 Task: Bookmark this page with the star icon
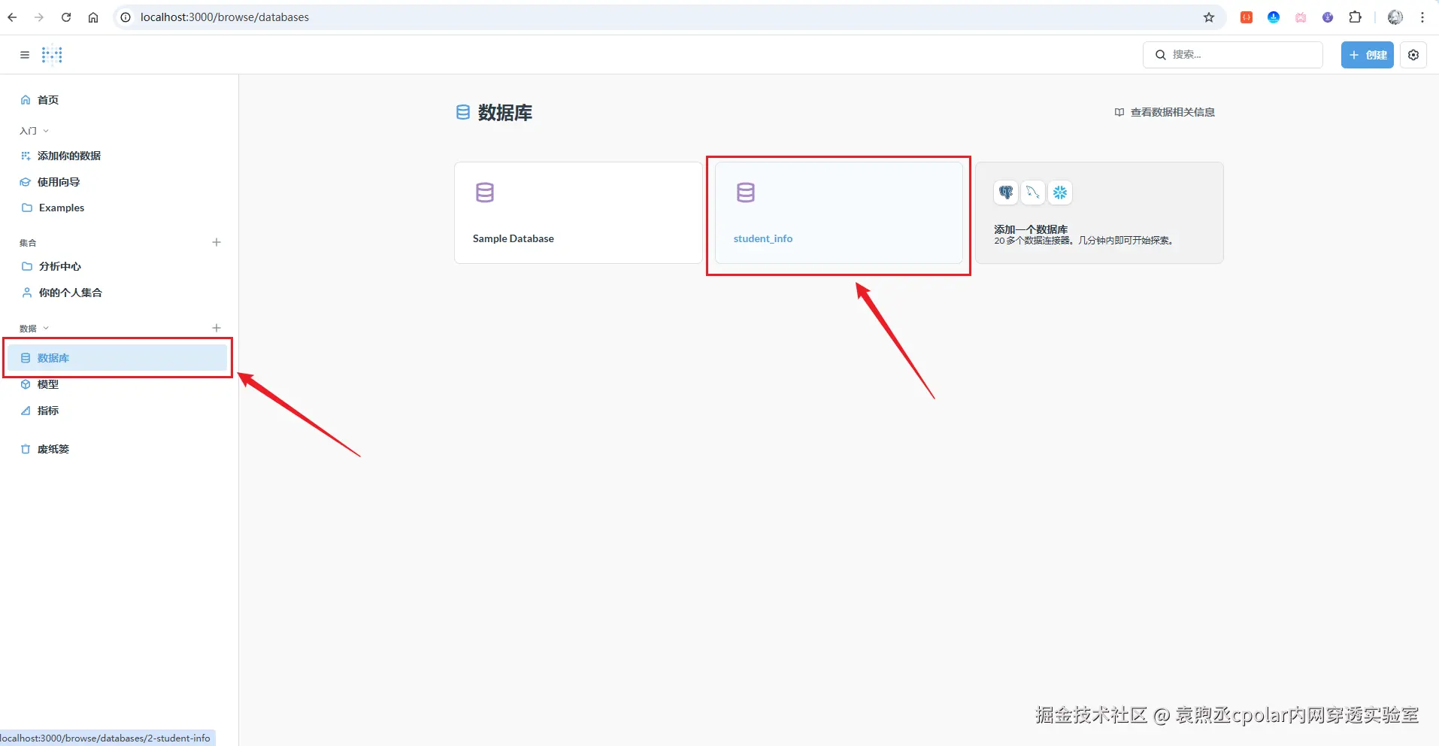point(1209,17)
